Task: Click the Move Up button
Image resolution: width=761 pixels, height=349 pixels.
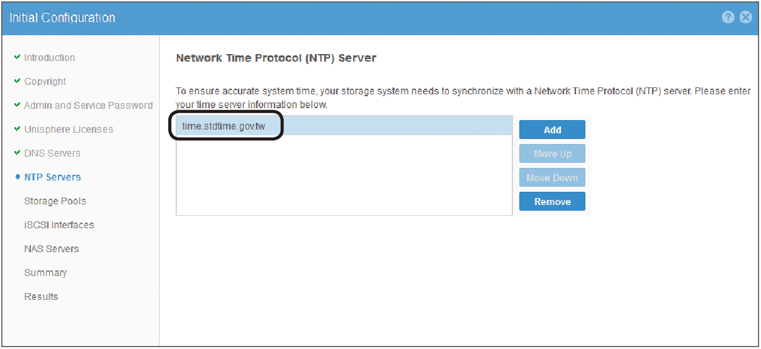Action: [552, 153]
